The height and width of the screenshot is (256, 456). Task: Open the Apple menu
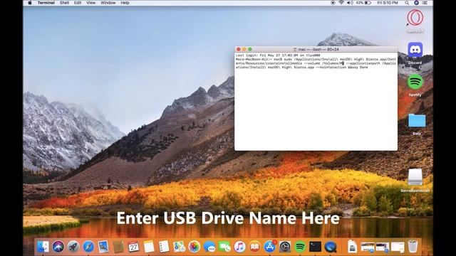30,3
